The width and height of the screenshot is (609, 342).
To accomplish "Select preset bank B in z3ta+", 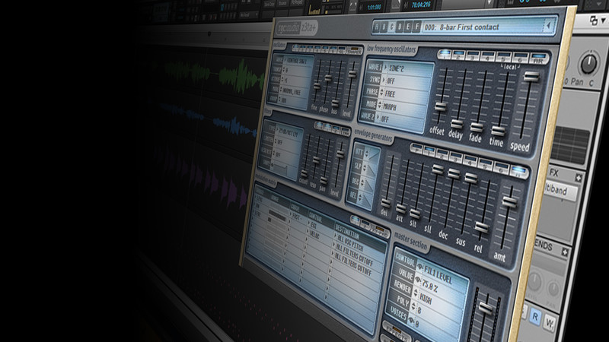I will coord(384,27).
